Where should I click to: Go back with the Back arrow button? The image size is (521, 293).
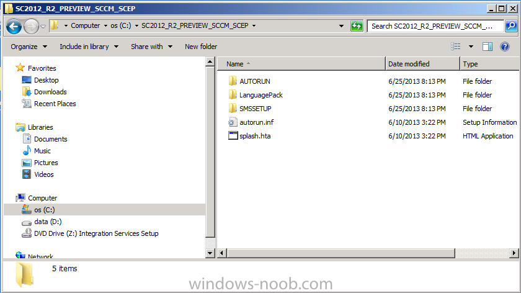pyautogui.click(x=14, y=26)
